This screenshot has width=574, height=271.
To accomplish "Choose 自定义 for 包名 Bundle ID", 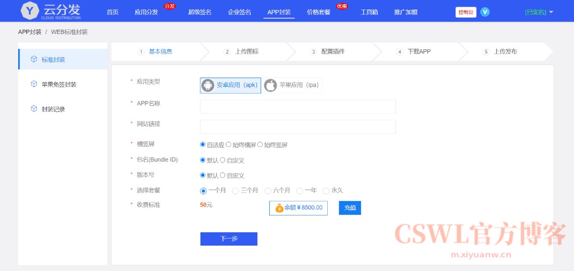I will 222,160.
